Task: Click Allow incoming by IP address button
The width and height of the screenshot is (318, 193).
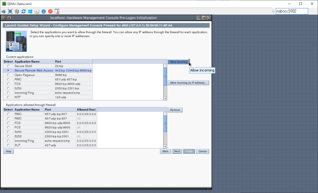Action: (188, 83)
